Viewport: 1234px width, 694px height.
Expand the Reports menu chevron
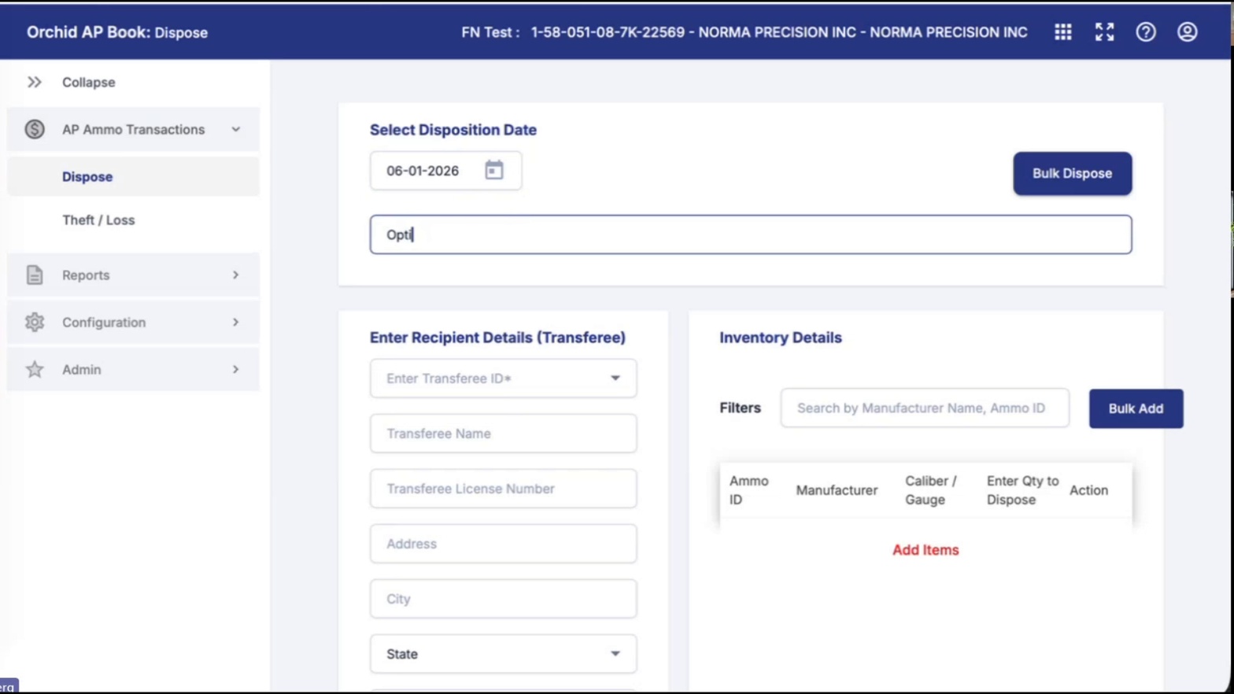click(x=235, y=275)
